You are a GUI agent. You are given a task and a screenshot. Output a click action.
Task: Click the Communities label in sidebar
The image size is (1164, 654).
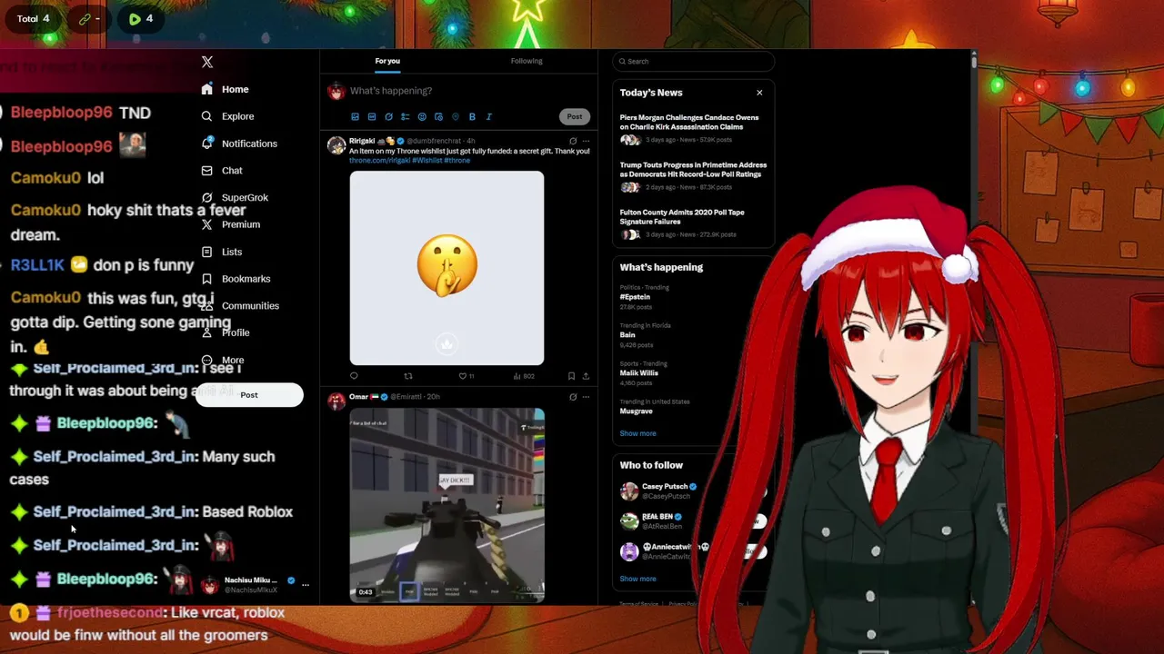[250, 306]
